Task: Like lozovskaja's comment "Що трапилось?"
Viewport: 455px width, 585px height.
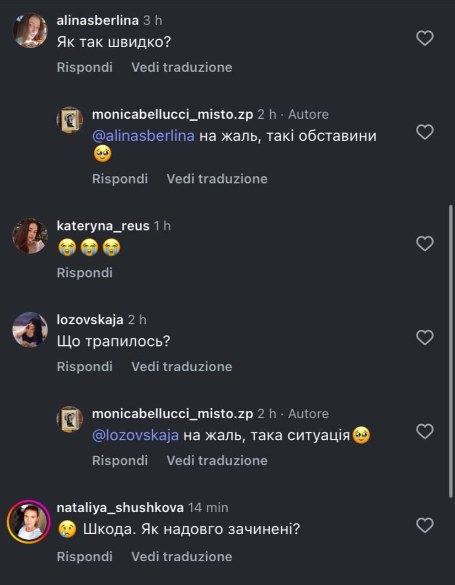Action: (x=425, y=338)
